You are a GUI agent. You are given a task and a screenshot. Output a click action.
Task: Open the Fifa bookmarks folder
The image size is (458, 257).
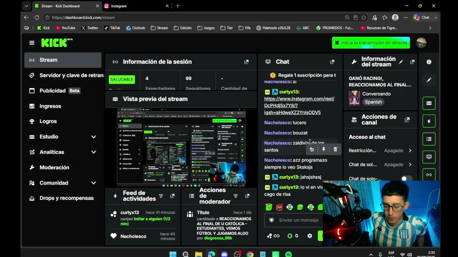(245, 28)
